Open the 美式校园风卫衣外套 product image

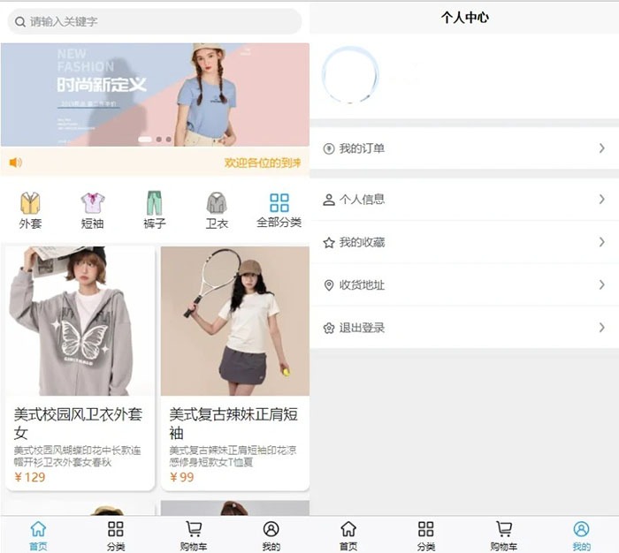tap(80, 321)
